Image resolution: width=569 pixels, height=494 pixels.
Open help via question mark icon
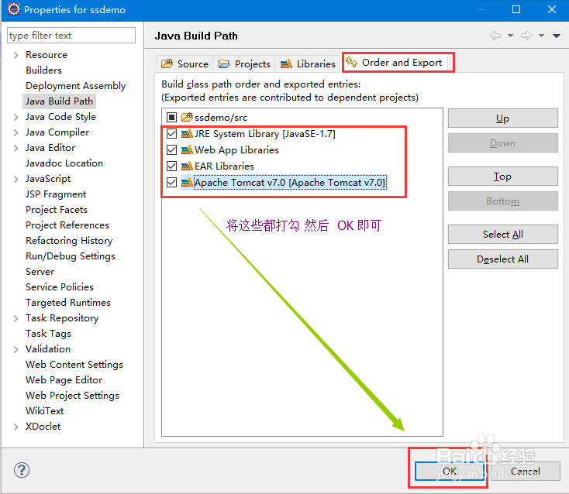(22, 470)
